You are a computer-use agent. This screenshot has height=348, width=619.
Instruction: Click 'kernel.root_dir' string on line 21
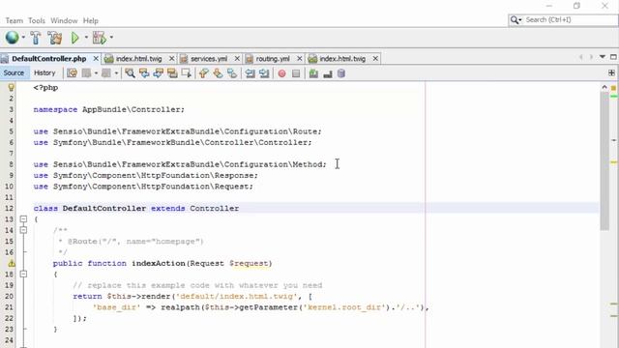[344, 307]
